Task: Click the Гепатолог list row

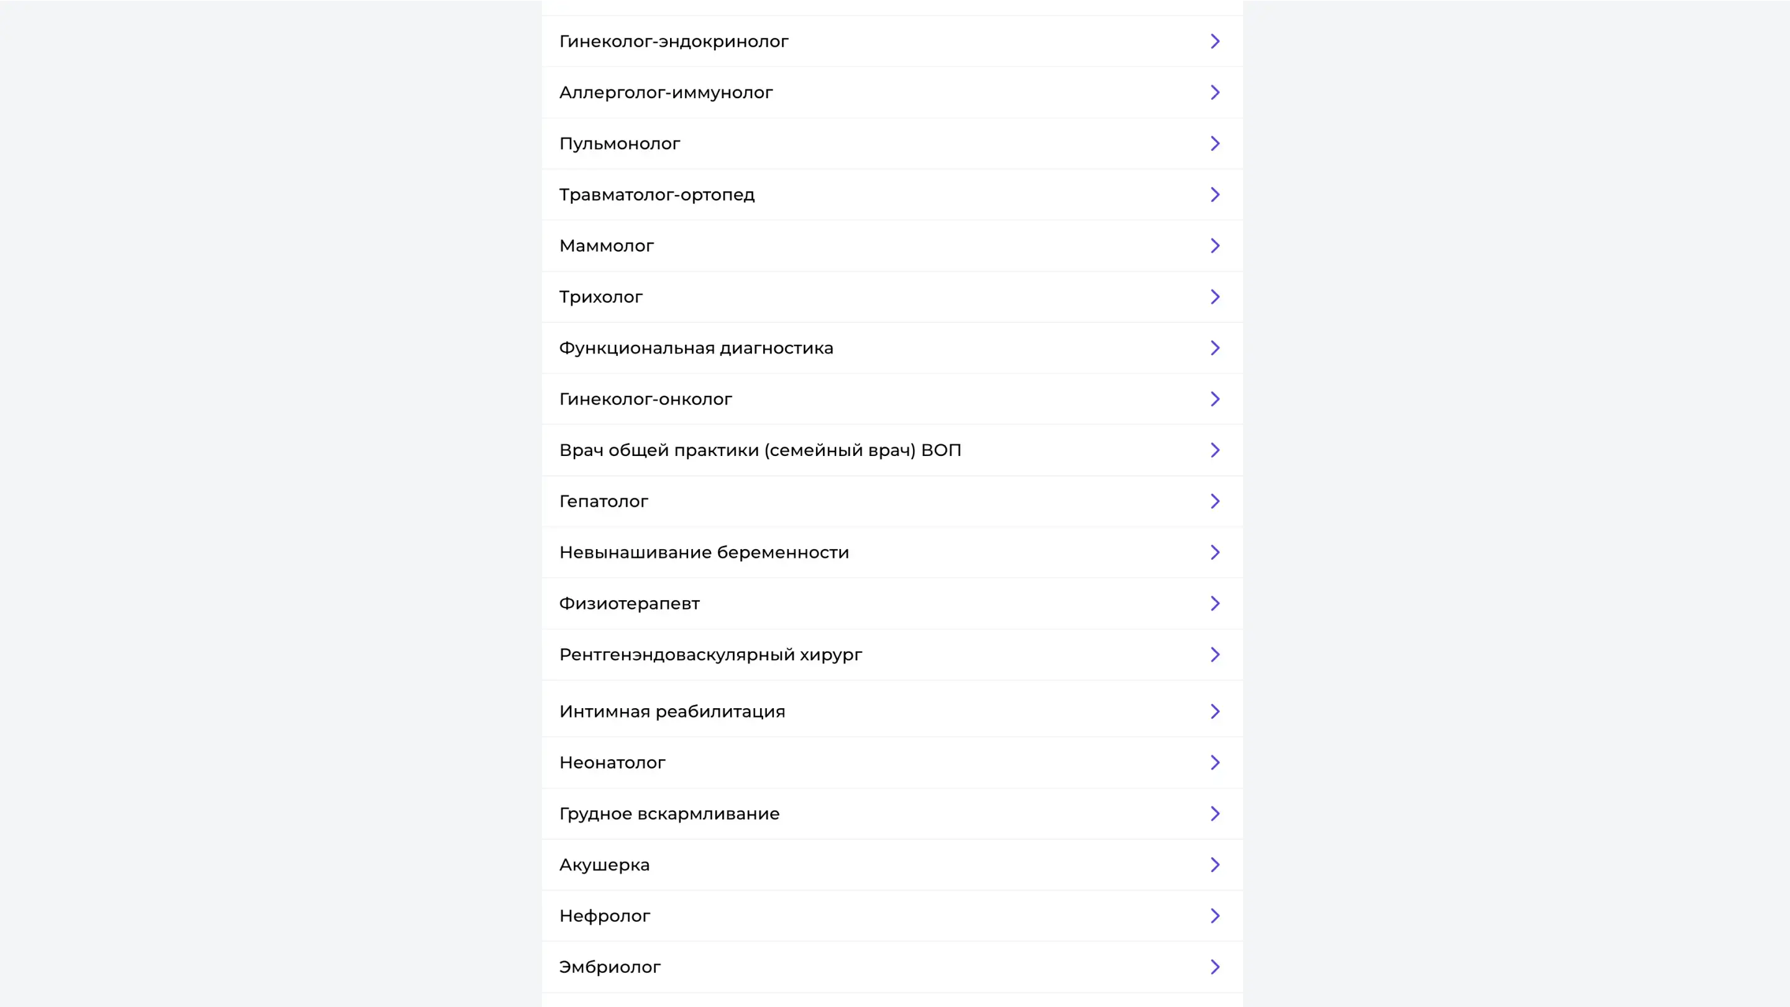Action: (x=603, y=501)
